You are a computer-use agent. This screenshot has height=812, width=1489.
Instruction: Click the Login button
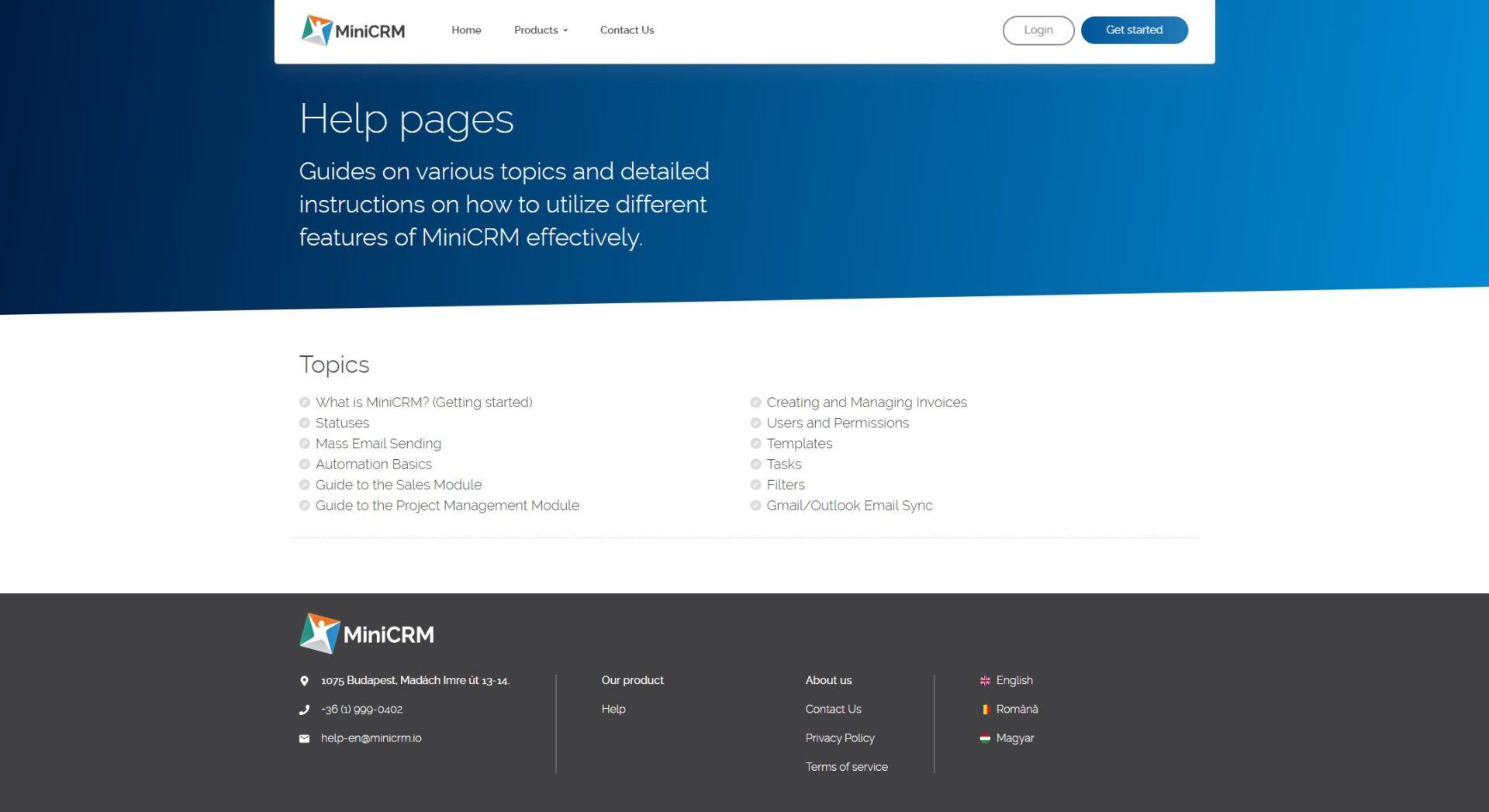pos(1038,30)
